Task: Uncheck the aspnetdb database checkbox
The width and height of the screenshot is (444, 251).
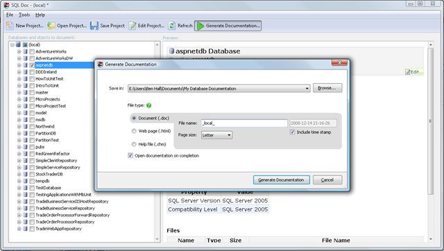Action: (x=32, y=65)
